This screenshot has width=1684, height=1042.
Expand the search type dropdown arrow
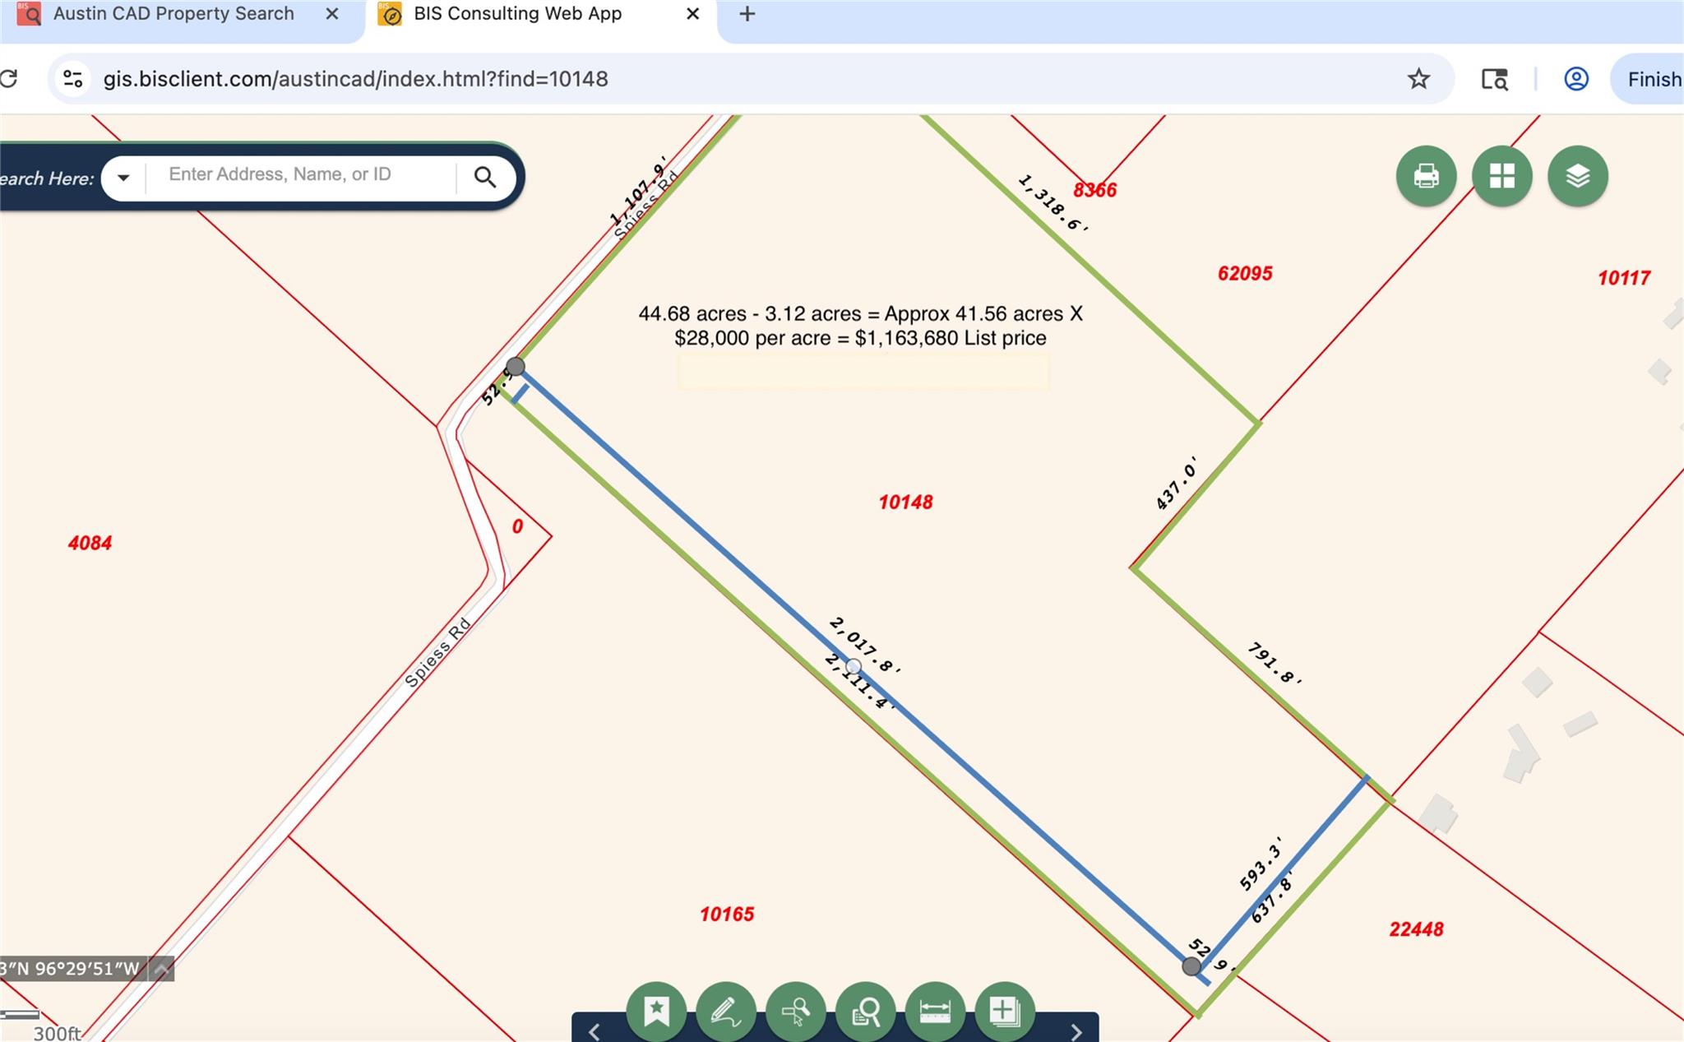pos(123,178)
